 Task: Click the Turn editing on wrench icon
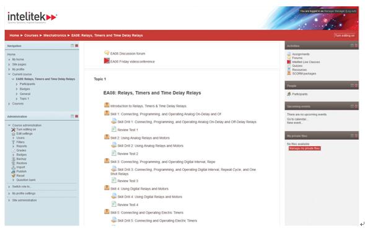tap(13, 129)
